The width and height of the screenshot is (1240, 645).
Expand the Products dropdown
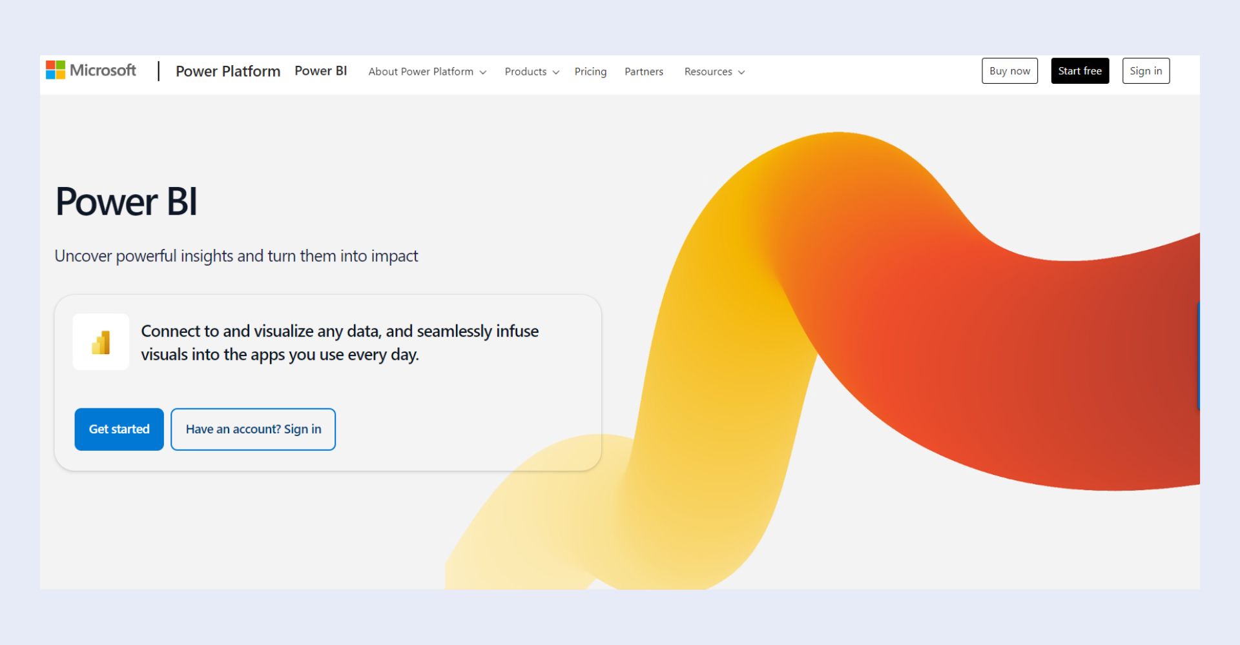tap(532, 72)
